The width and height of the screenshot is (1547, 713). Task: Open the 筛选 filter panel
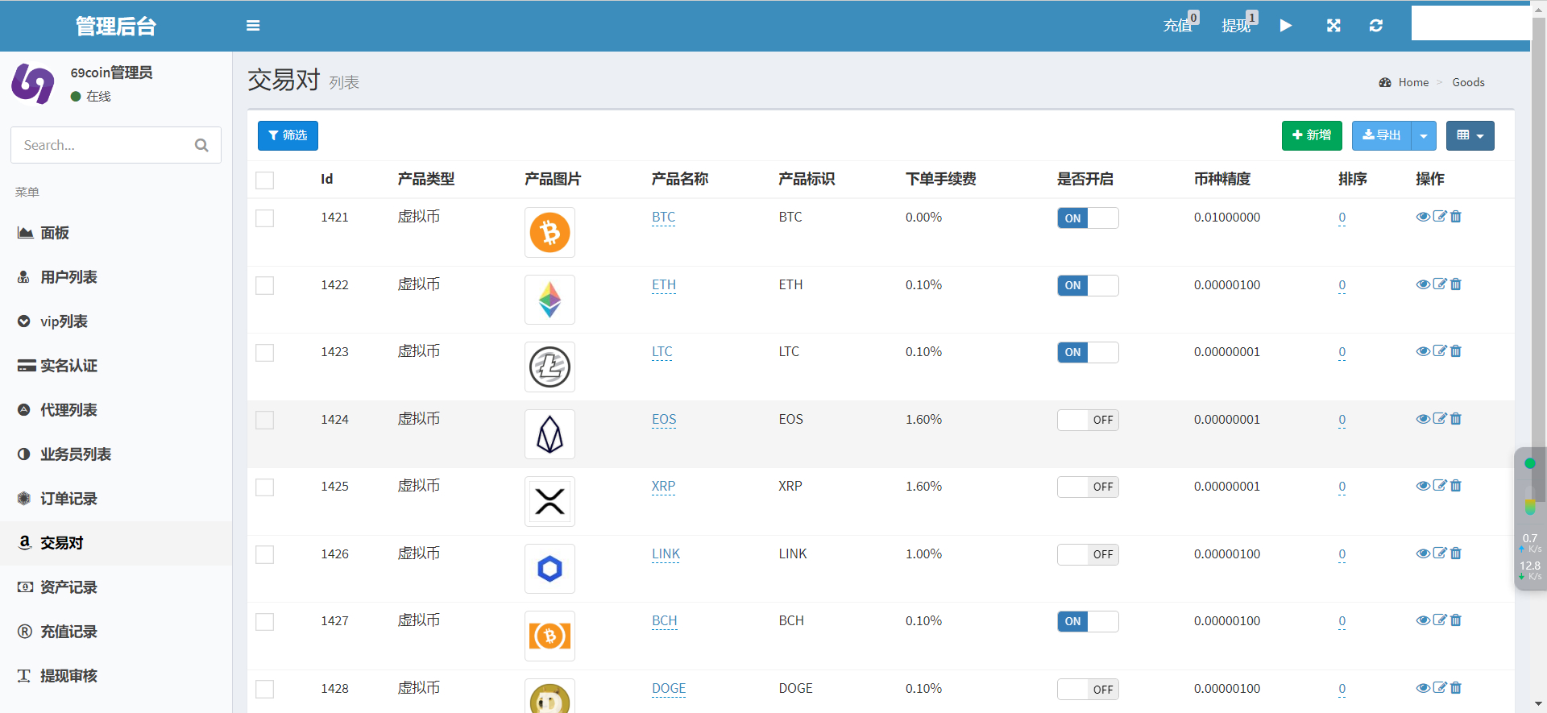click(x=288, y=136)
